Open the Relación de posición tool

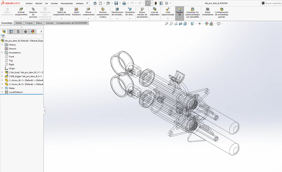33,13
